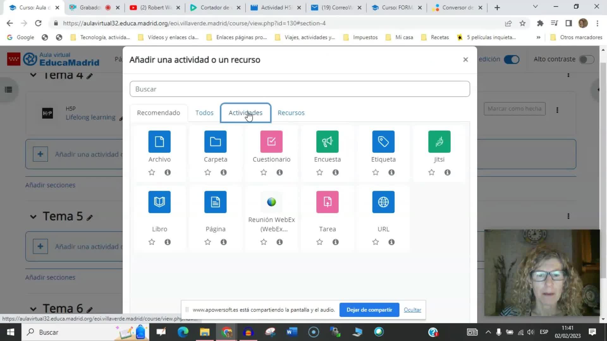Star the Archivo resource as favorite
Image resolution: width=607 pixels, height=341 pixels.
[x=152, y=172]
